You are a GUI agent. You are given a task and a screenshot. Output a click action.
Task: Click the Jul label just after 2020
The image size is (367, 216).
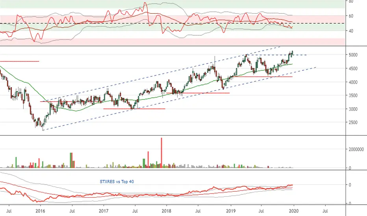325,211
